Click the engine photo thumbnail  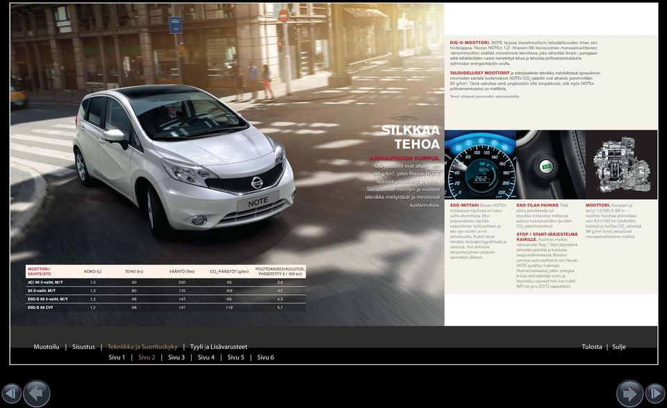621,165
